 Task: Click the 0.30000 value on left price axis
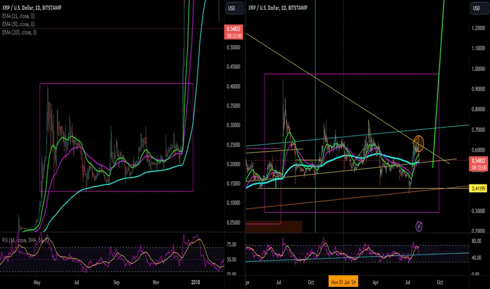[x=233, y=125]
